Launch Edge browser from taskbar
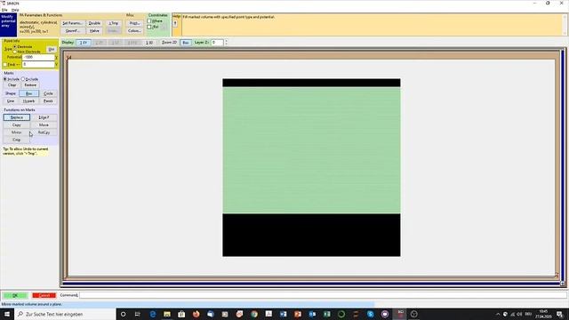This screenshot has height=320, width=569. (152, 314)
